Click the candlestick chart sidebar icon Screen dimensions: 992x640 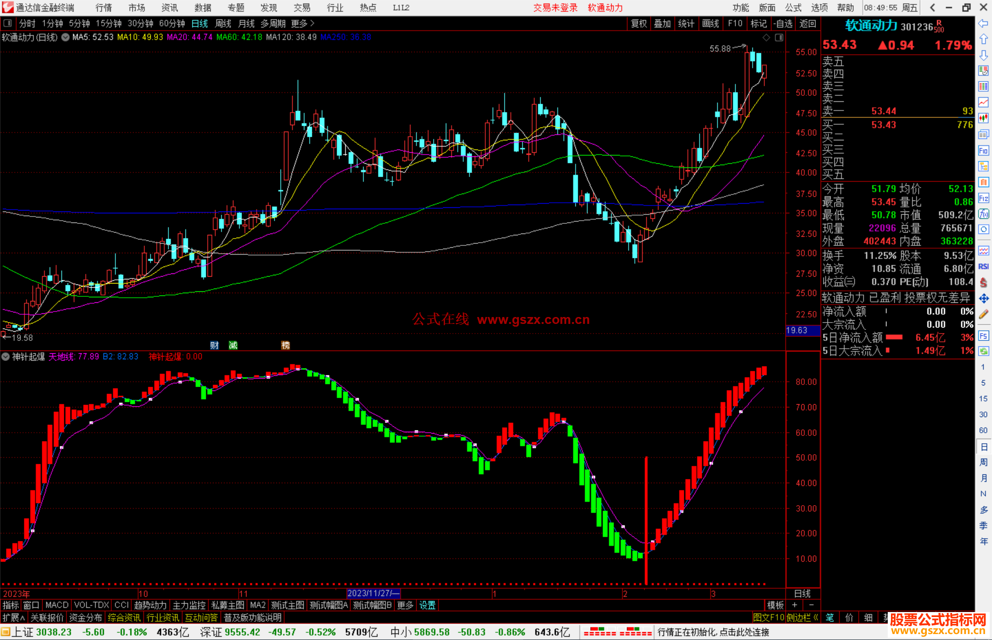983,118
